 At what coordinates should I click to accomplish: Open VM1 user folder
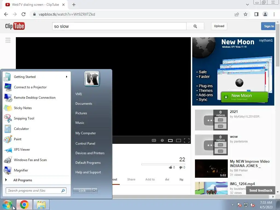pyautogui.click(x=78, y=94)
